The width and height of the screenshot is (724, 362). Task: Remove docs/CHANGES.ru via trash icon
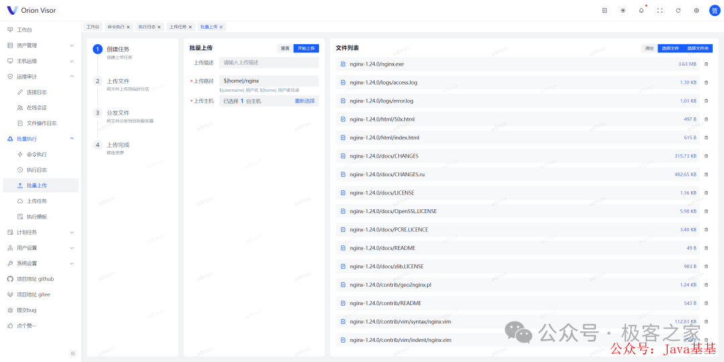(x=706, y=174)
